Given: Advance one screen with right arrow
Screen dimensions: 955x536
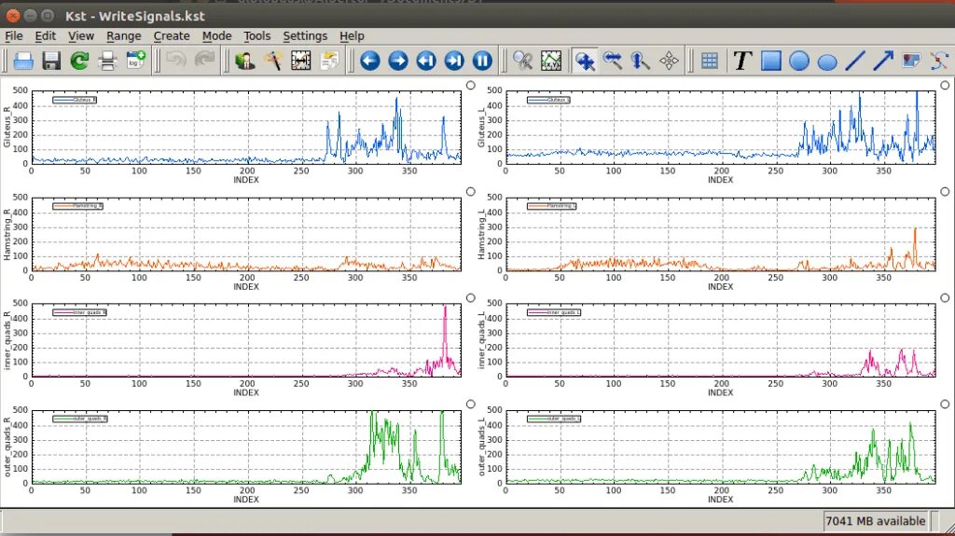Looking at the screenshot, I should [397, 61].
